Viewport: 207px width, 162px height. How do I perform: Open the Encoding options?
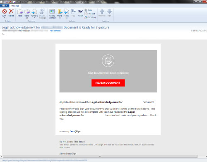(x=90, y=17)
